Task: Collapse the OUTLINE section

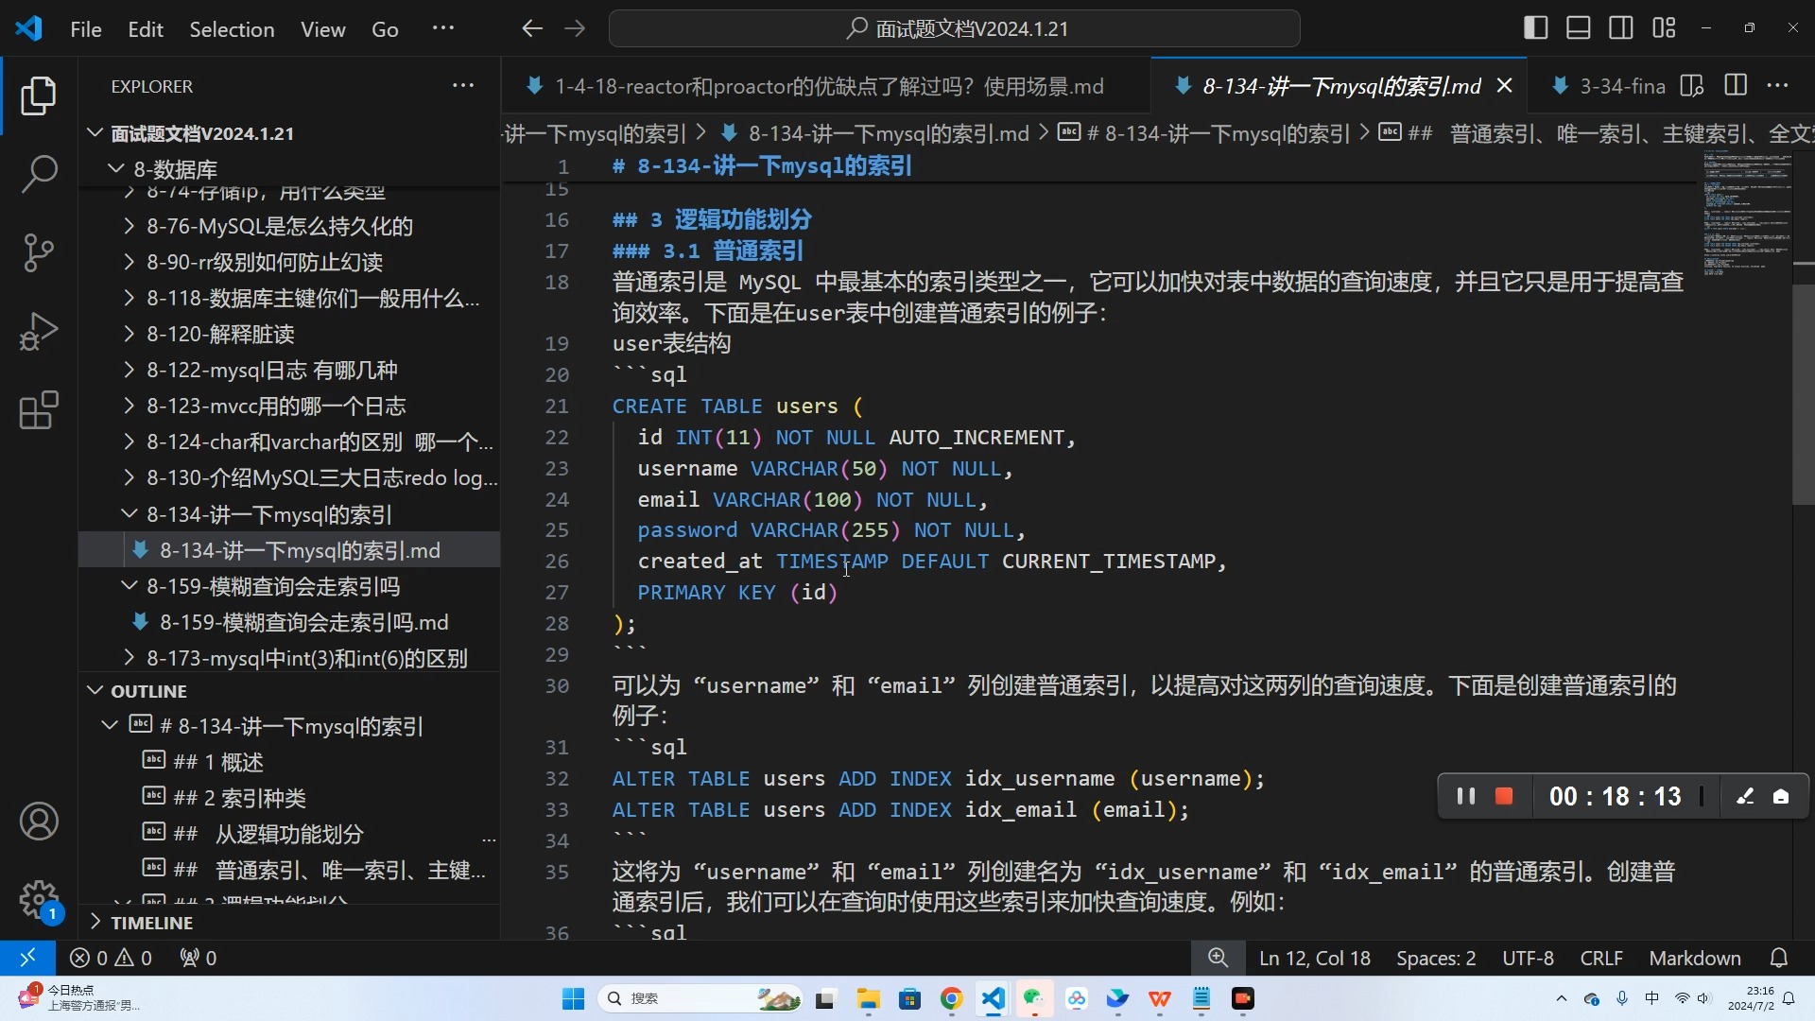Action: click(288, 691)
